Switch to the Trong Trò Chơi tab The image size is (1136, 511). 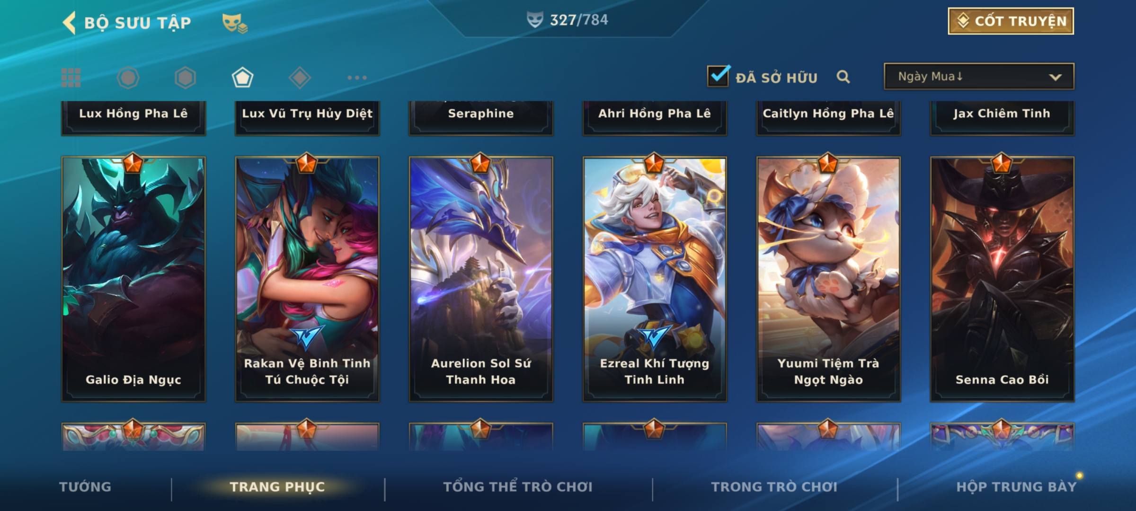coord(774,487)
